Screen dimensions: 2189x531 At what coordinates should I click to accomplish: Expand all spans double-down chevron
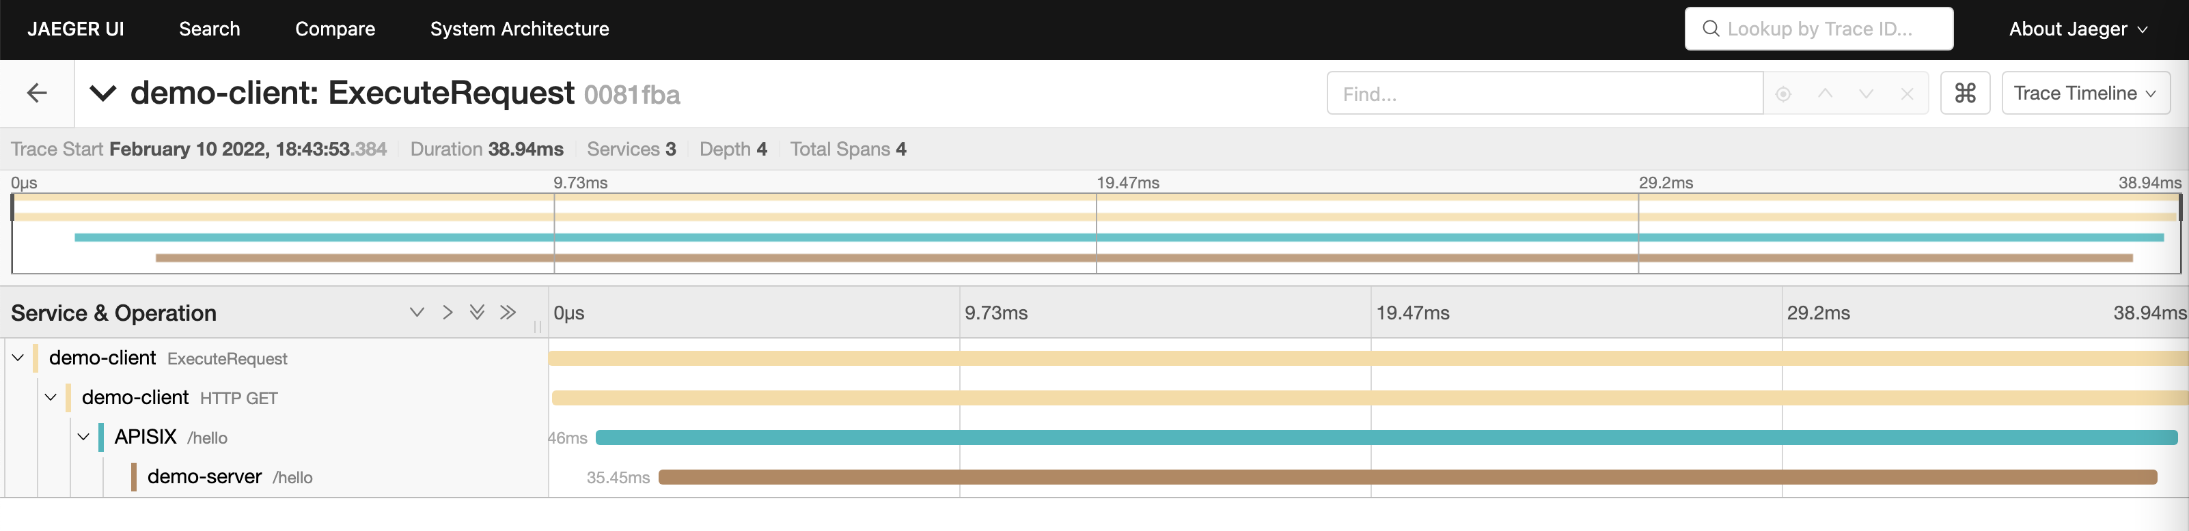[478, 312]
